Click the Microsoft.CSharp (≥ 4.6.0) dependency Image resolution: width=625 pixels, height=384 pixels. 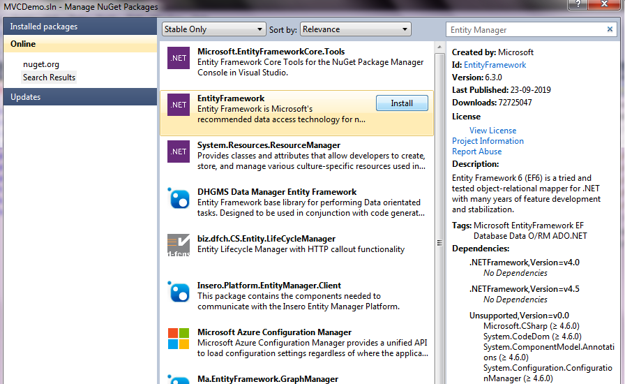click(532, 326)
